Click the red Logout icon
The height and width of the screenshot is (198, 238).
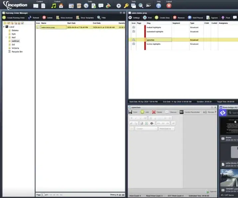point(169,6)
